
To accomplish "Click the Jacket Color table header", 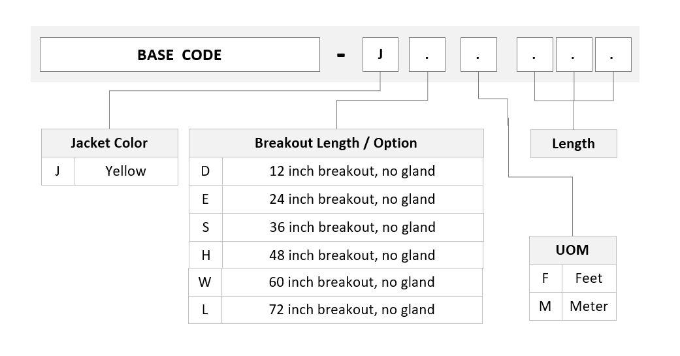I will tap(109, 143).
